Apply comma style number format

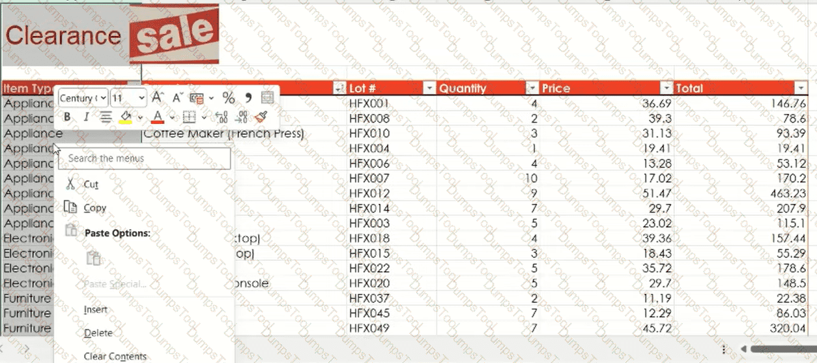tap(248, 98)
